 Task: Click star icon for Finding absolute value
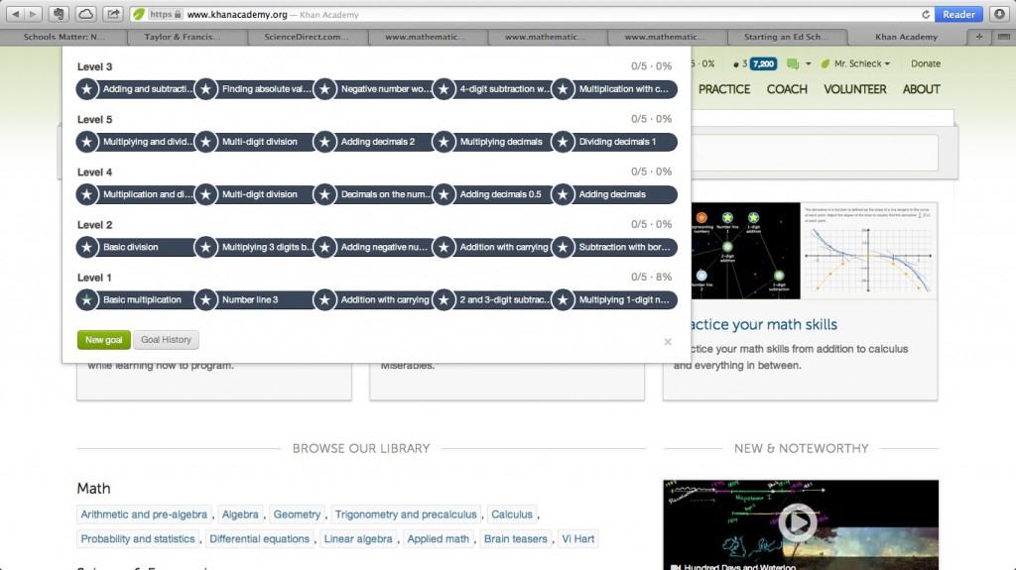pos(206,89)
